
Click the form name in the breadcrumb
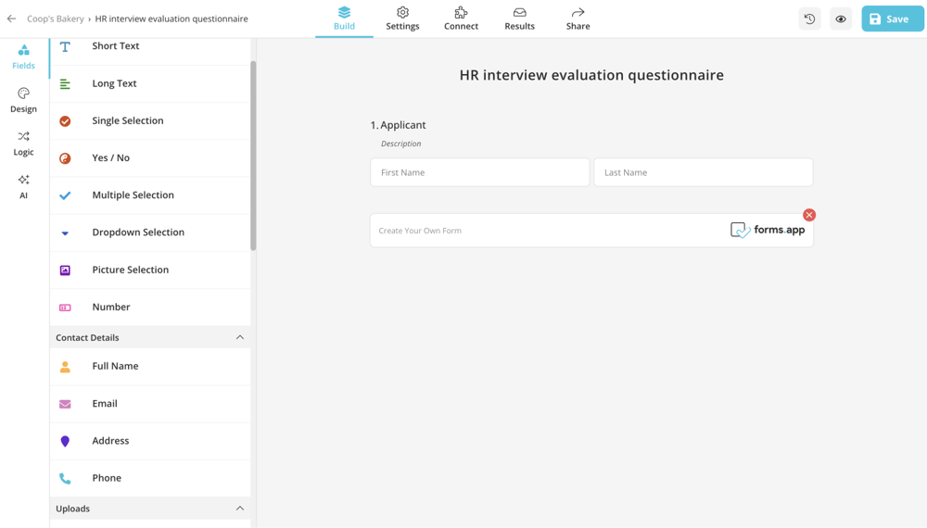pyautogui.click(x=171, y=19)
